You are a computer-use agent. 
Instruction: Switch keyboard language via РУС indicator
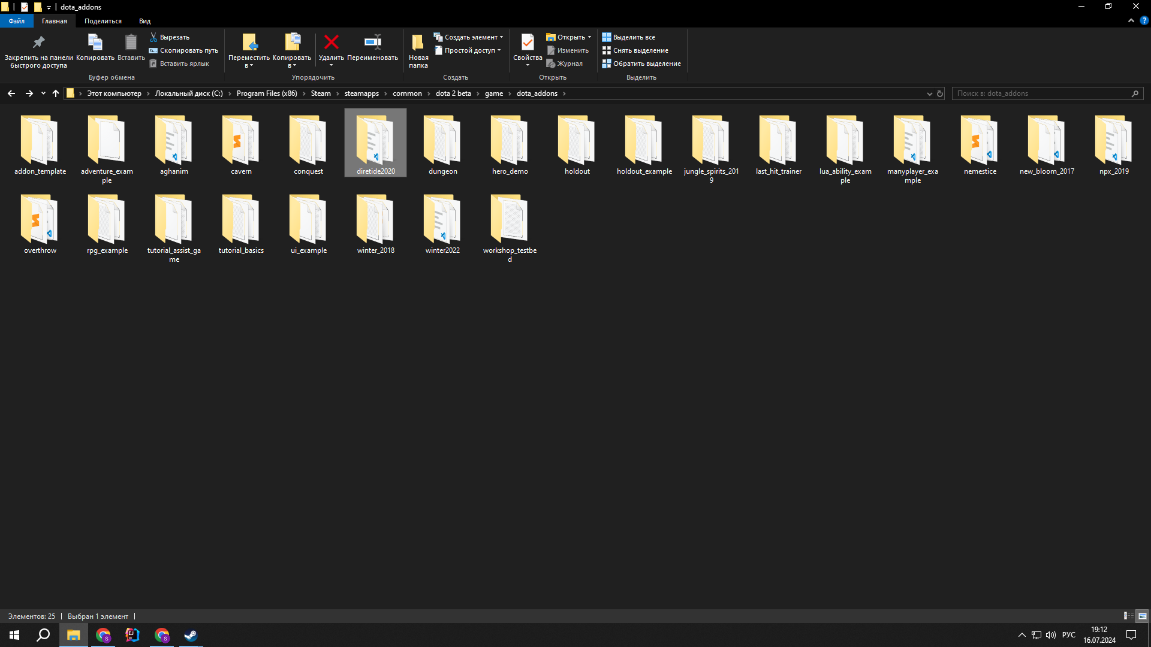coord(1068,635)
